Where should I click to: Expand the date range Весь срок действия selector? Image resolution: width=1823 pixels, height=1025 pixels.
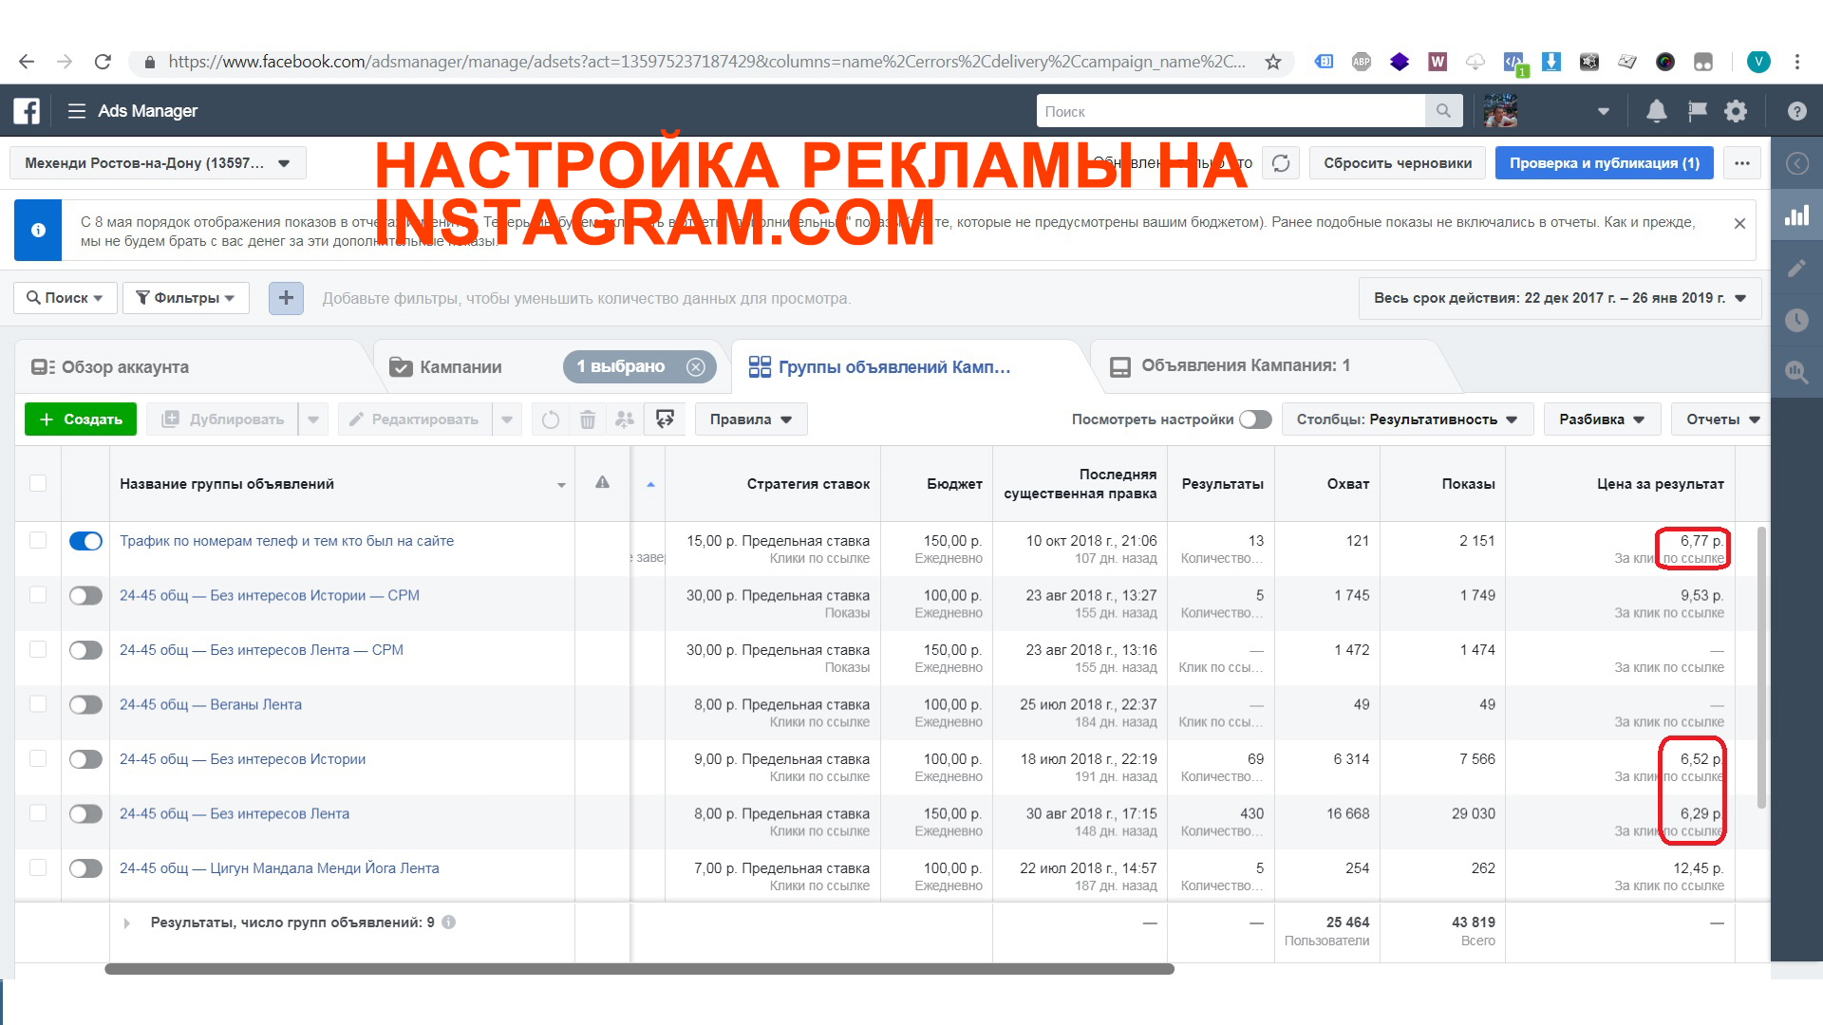[x=1559, y=298]
